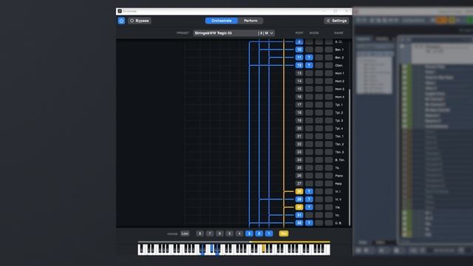The image size is (473, 266).
Task: Click port number 22 for Tbn. 2
Action: click(299, 144)
